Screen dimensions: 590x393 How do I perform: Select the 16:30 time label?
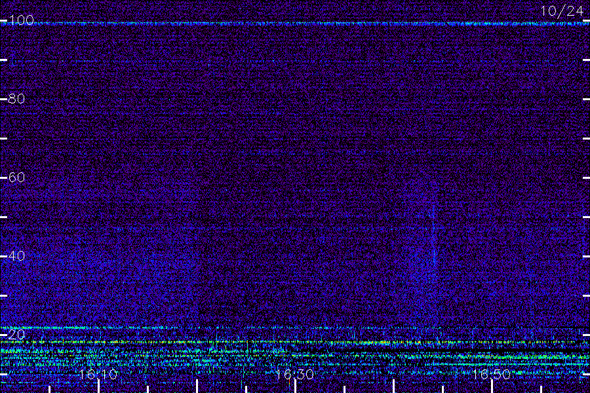(x=294, y=374)
